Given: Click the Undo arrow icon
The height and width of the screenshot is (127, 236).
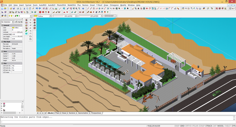Looking at the screenshot, I should (x=37, y=8).
